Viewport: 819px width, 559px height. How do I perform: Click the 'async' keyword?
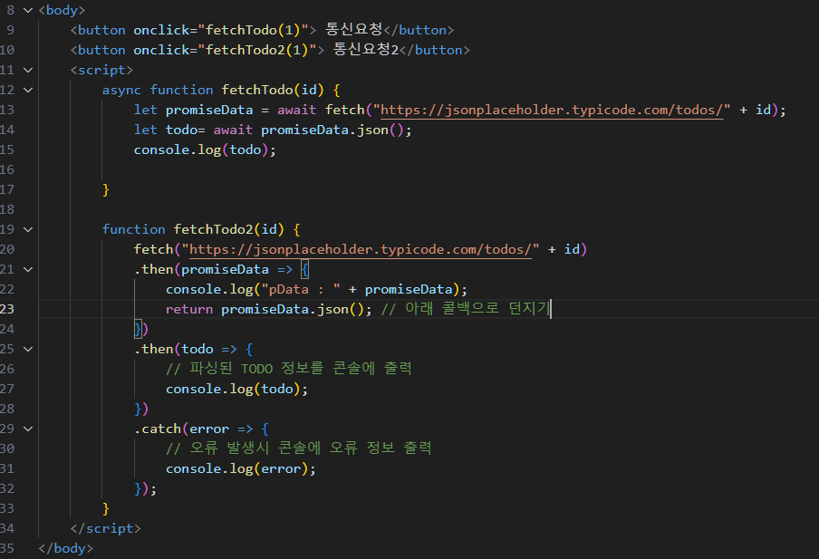[121, 91]
